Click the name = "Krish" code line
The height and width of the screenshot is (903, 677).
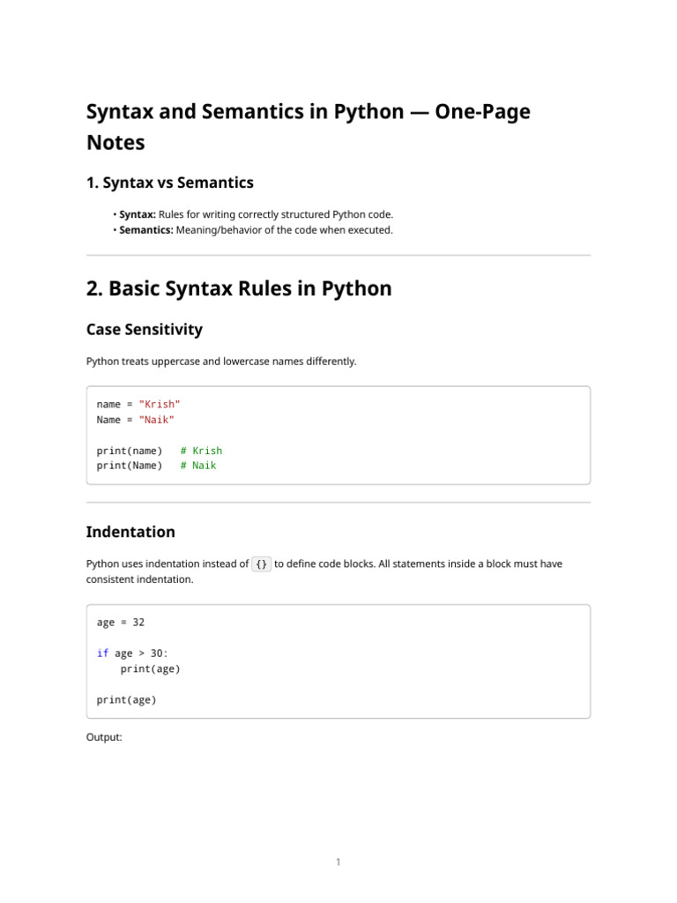point(138,404)
